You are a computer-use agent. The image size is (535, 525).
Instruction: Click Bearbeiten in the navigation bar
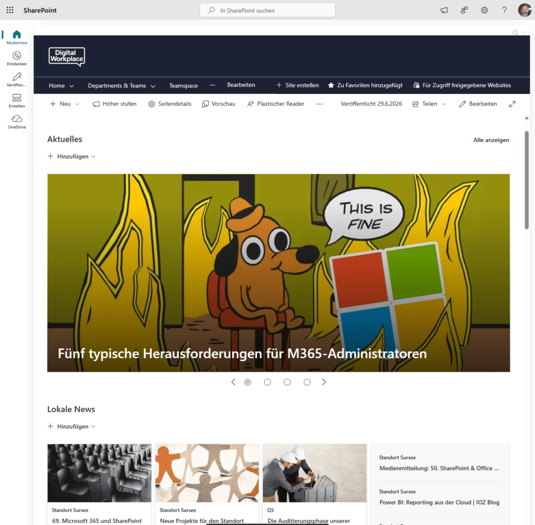241,85
